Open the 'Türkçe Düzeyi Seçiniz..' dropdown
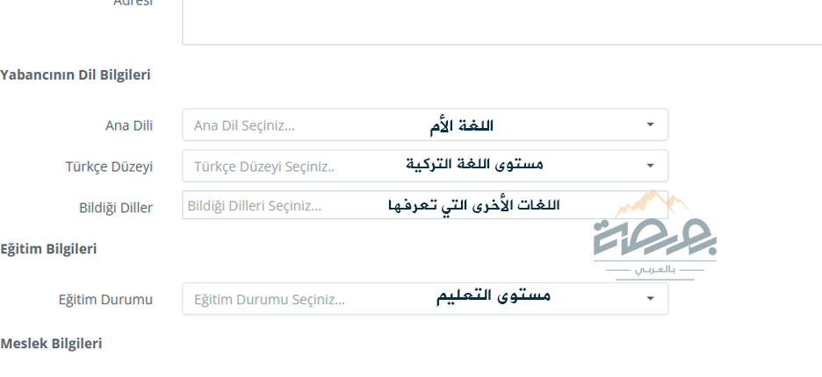Screen dimensions: 822x377 tap(425, 166)
